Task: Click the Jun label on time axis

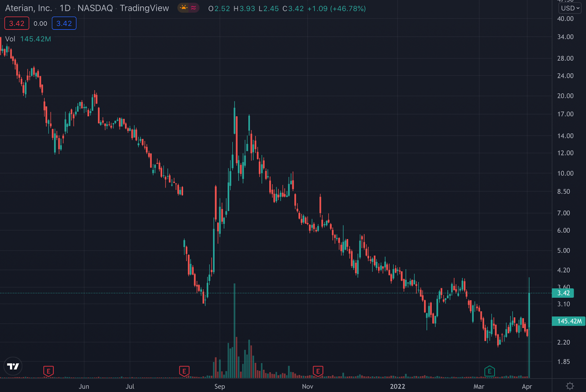Action: tap(84, 387)
